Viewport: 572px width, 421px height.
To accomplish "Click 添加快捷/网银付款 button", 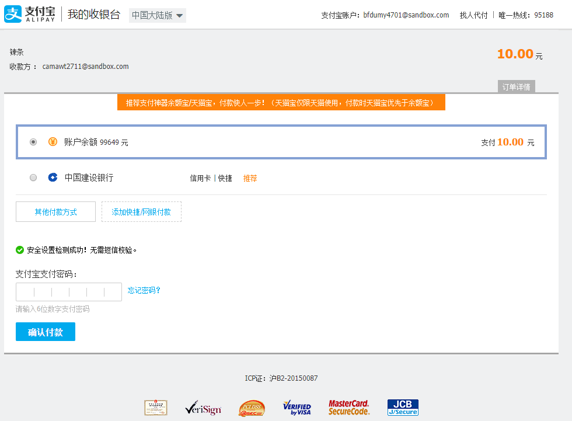I will [141, 211].
